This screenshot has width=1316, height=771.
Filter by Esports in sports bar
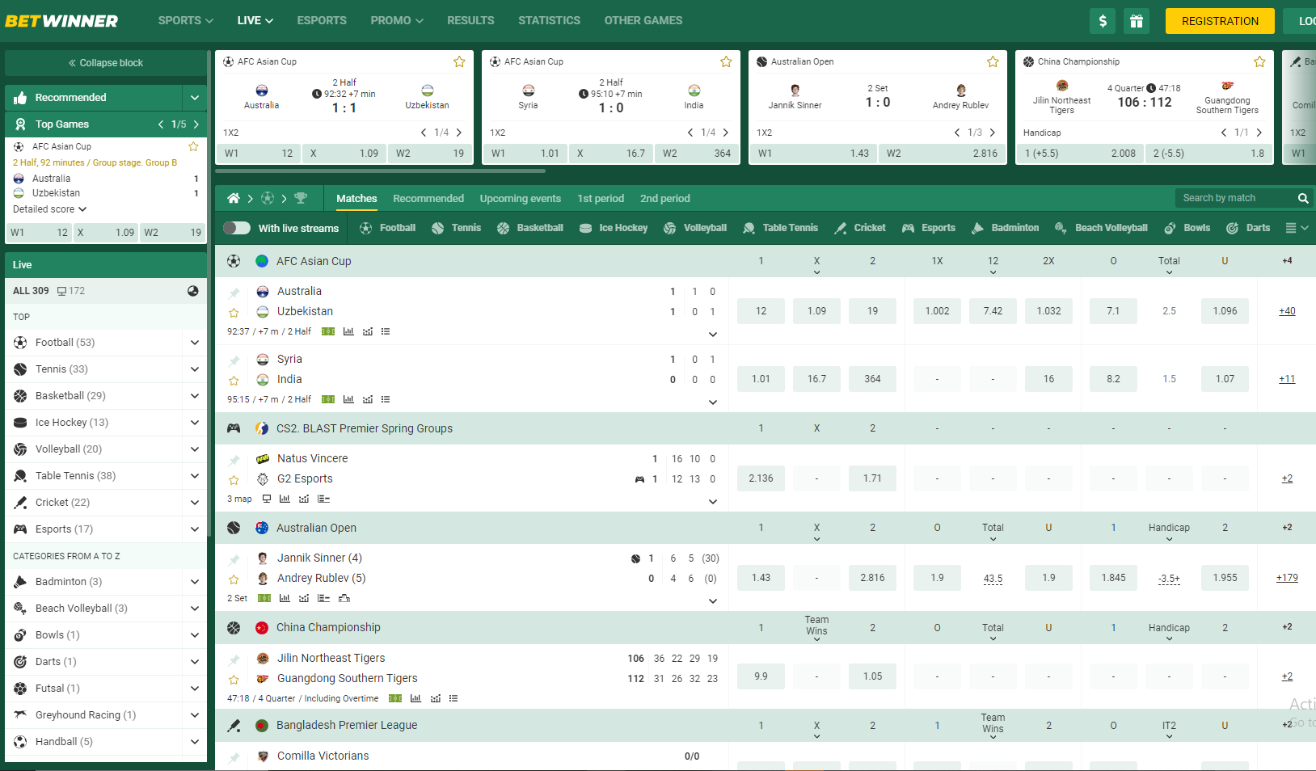[929, 228]
